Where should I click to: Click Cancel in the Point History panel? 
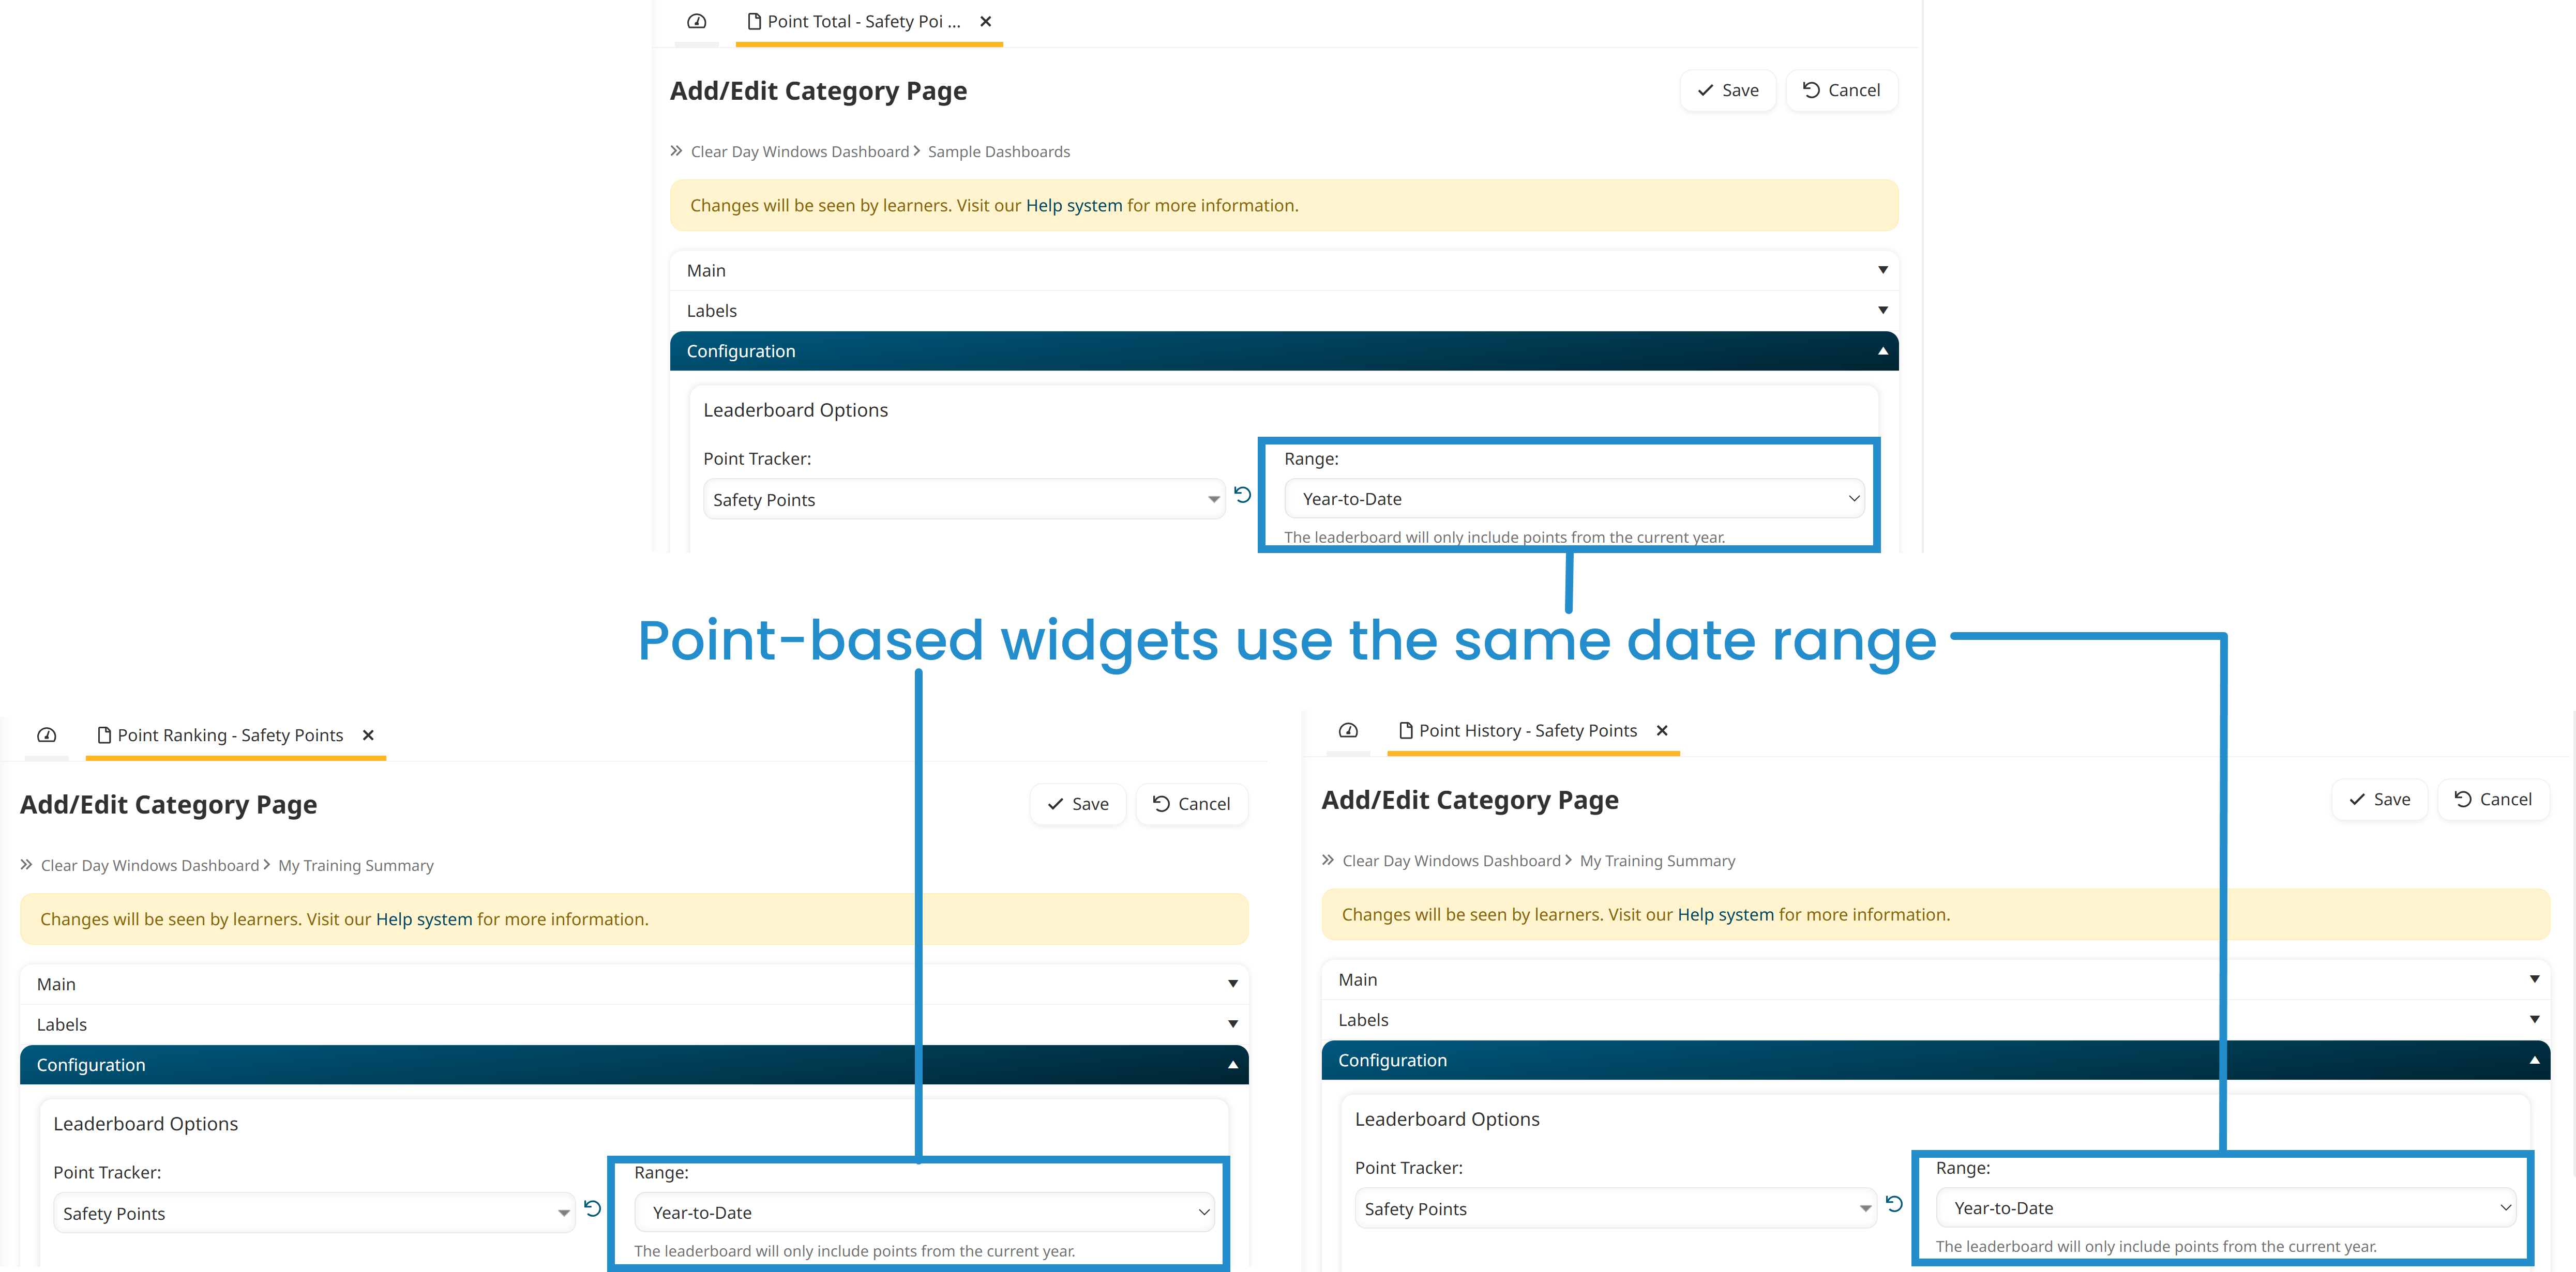pyautogui.click(x=2493, y=800)
